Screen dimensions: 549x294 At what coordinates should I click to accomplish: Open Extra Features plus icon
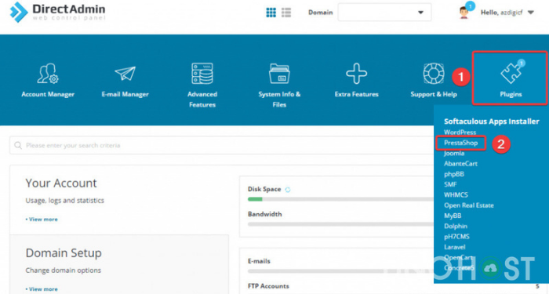point(356,74)
